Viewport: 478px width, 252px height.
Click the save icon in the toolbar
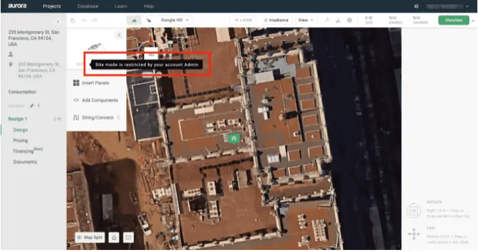(72, 20)
